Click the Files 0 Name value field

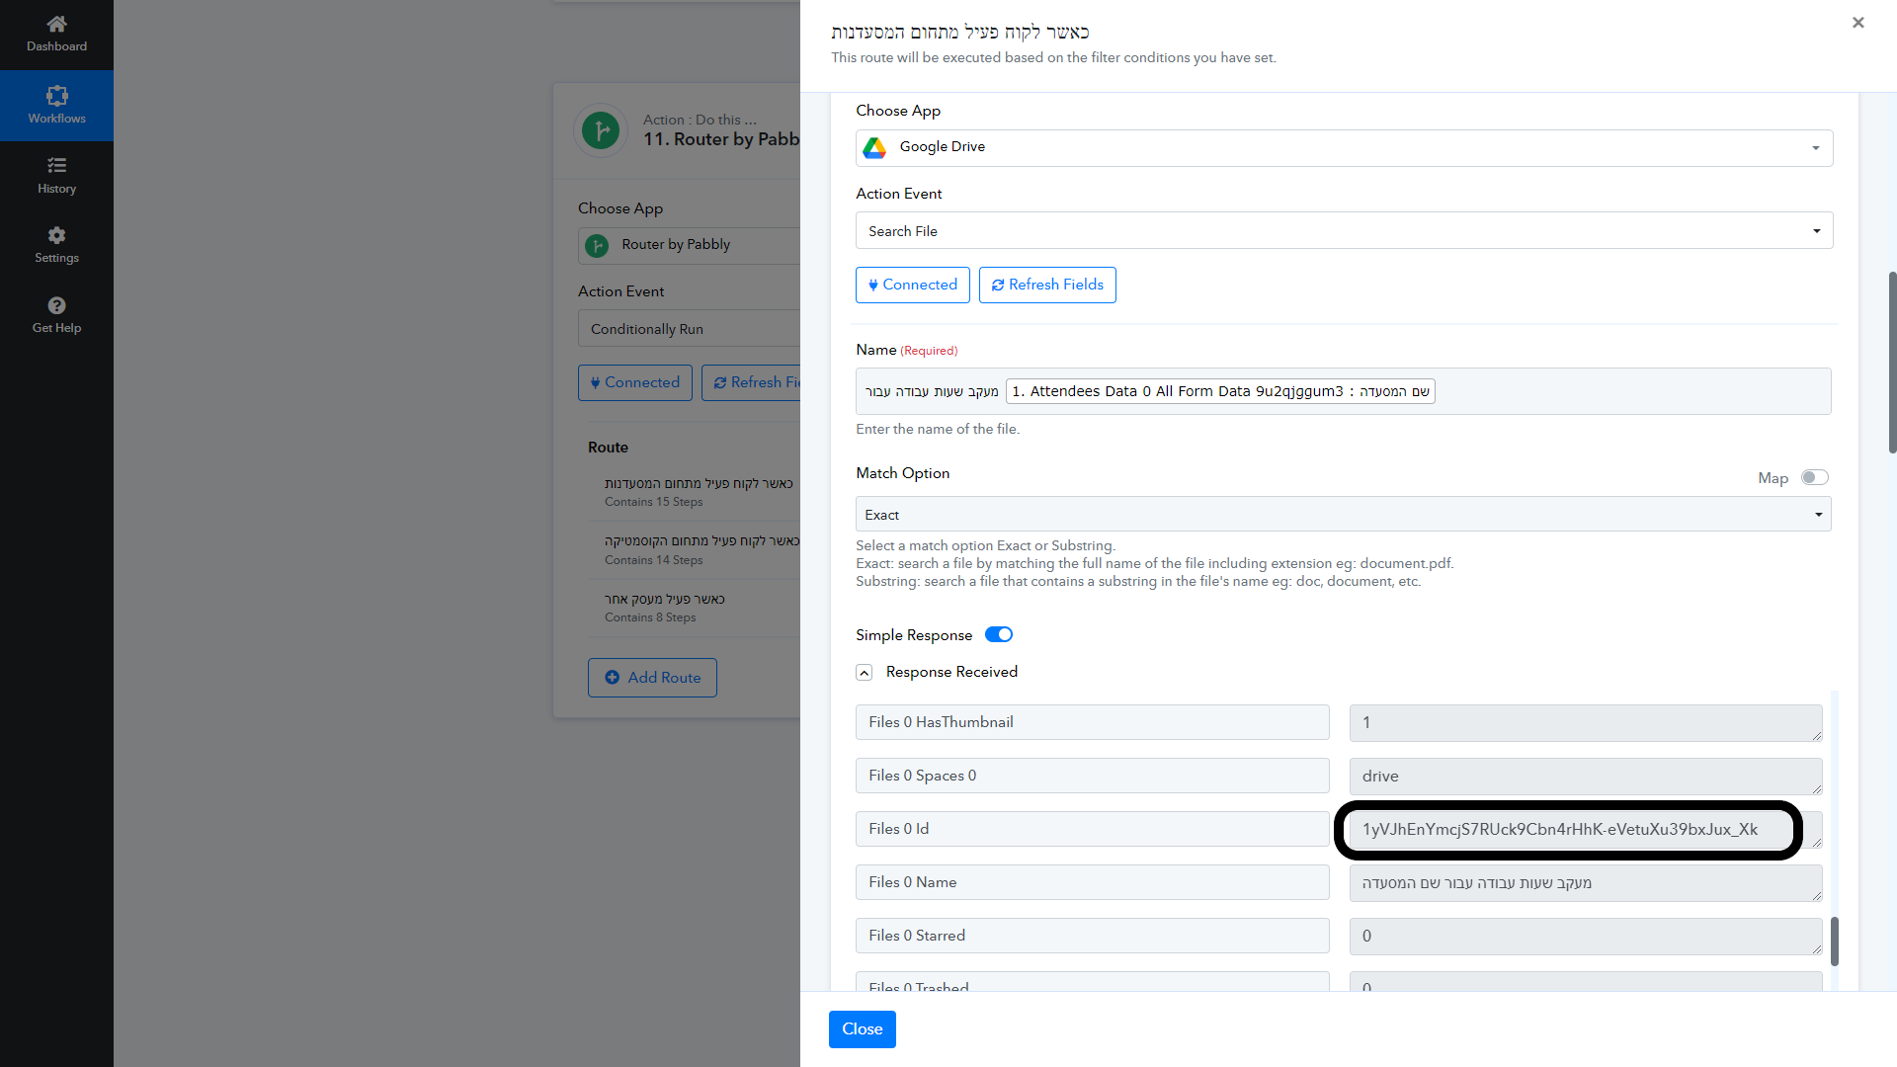click(1586, 883)
